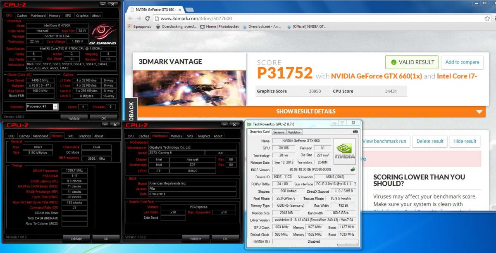Click Delete result button

pos(430,141)
